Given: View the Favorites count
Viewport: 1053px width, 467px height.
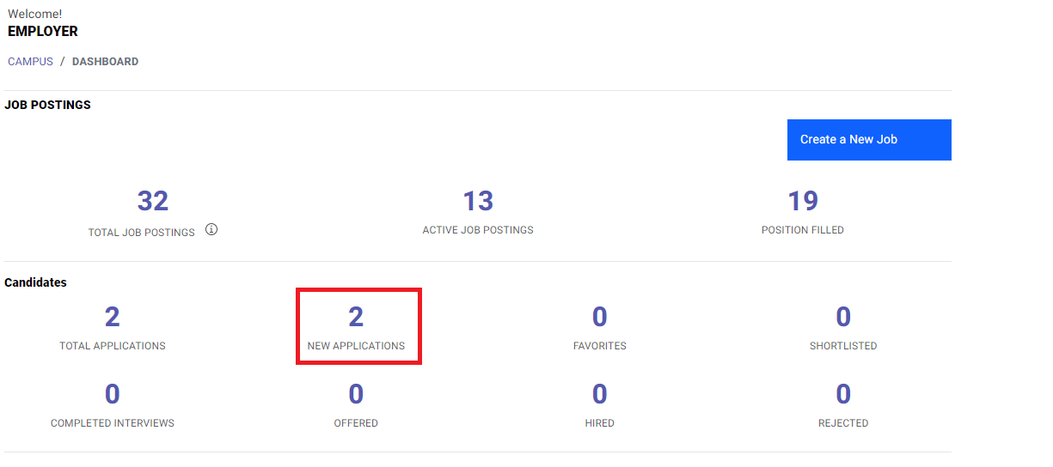Looking at the screenshot, I should coord(600,317).
